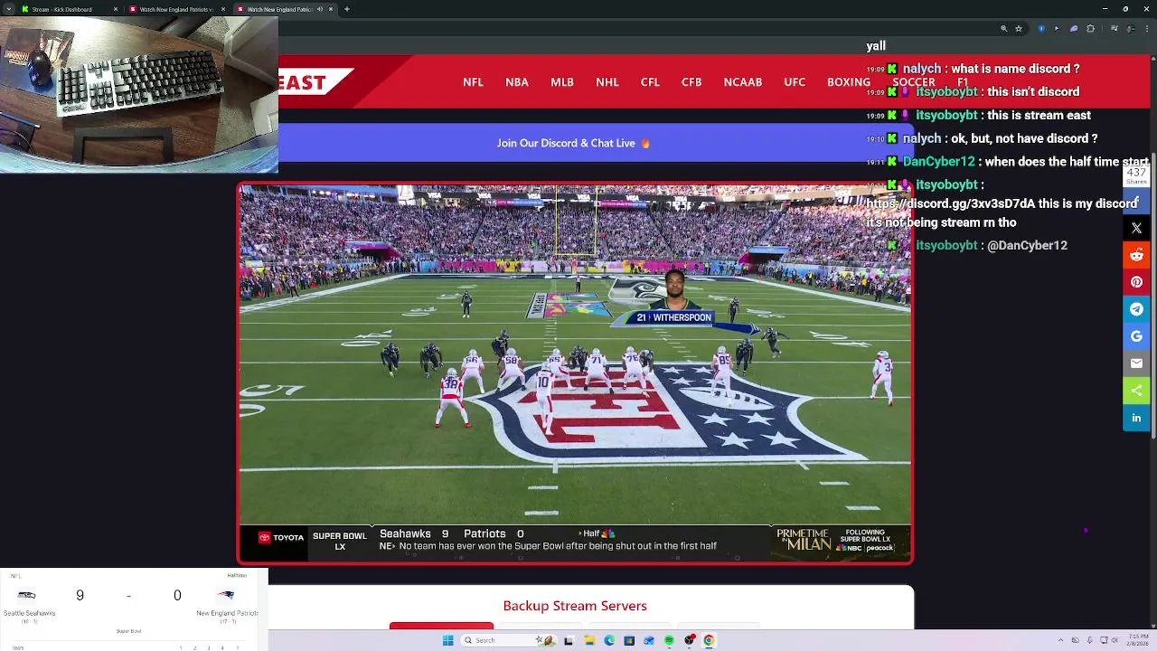Go to the CFL section
This screenshot has width=1157, height=651.
(650, 82)
